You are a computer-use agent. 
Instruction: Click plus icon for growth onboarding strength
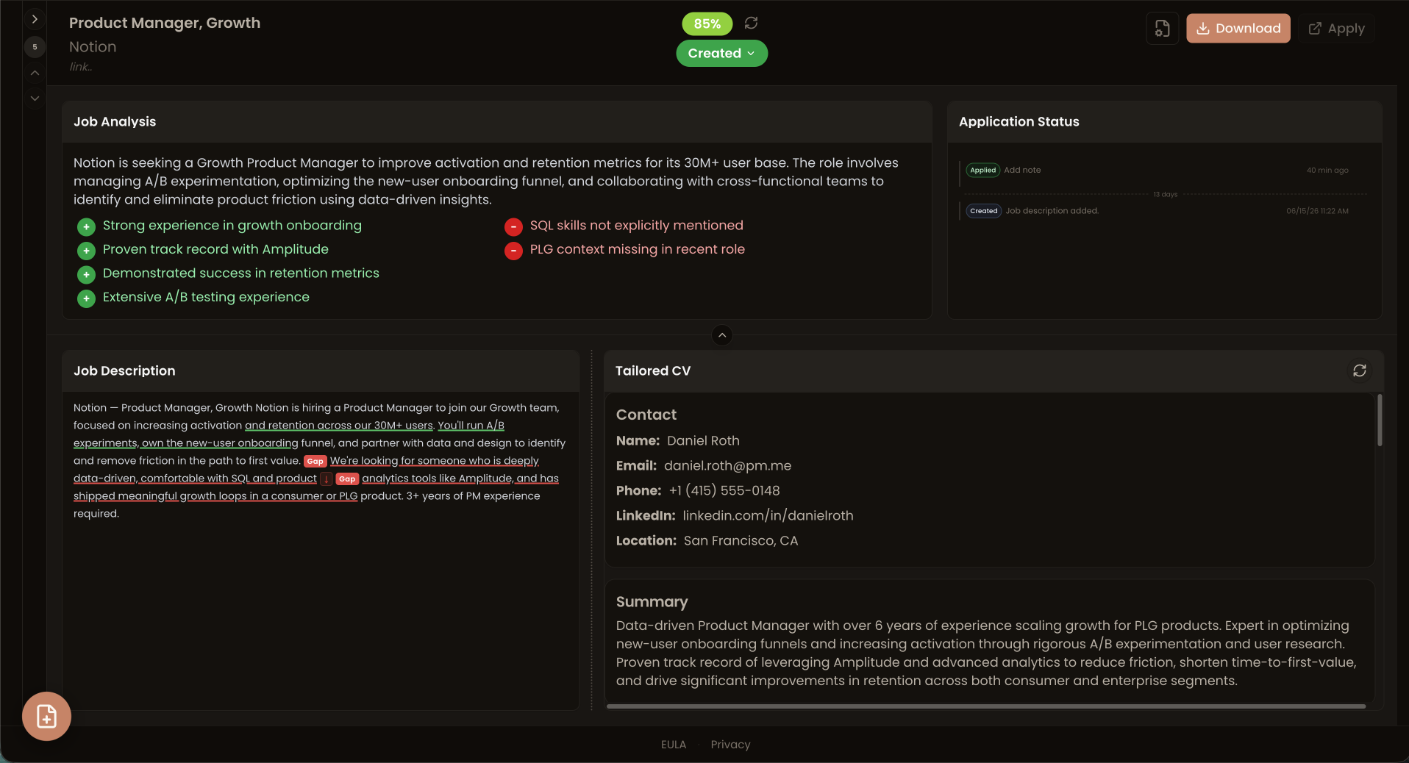[86, 226]
